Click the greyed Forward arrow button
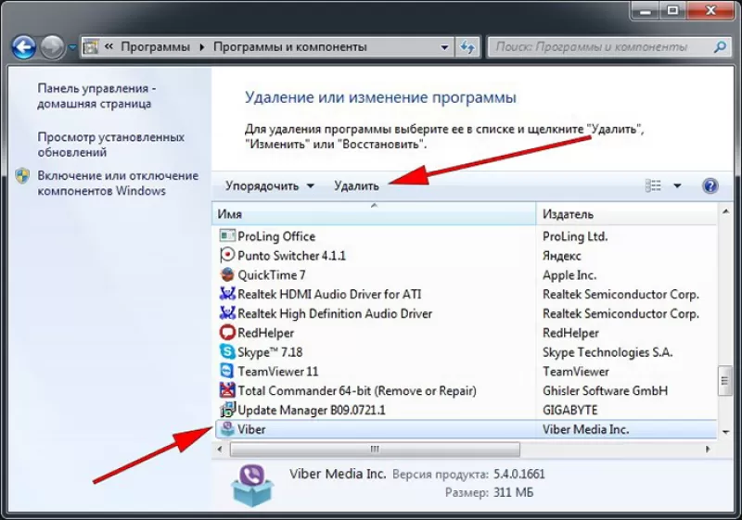742x520 pixels. point(52,47)
